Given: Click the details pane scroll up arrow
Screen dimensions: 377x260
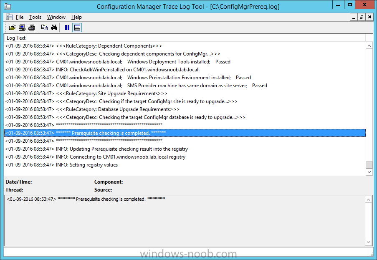Looking at the screenshot, I should pyautogui.click(x=368, y=199).
